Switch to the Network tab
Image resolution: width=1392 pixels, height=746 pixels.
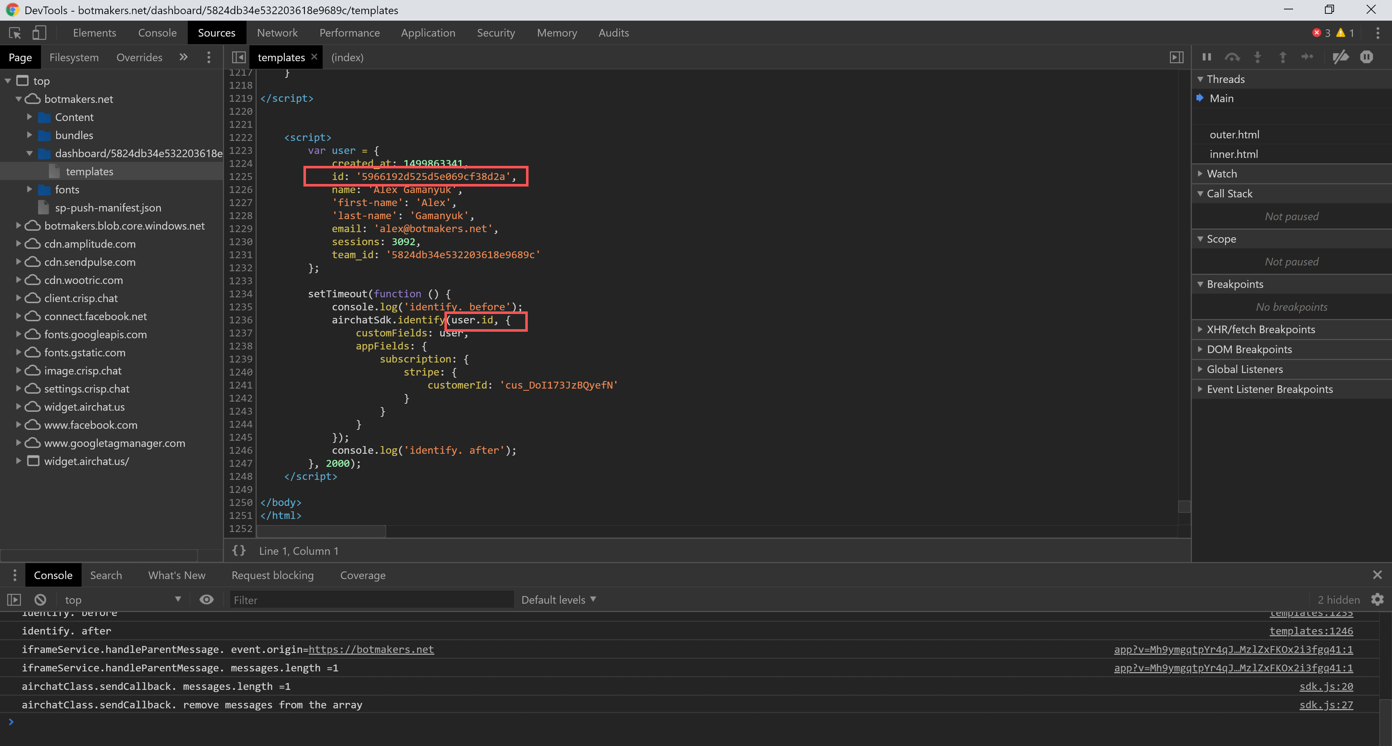(x=277, y=33)
